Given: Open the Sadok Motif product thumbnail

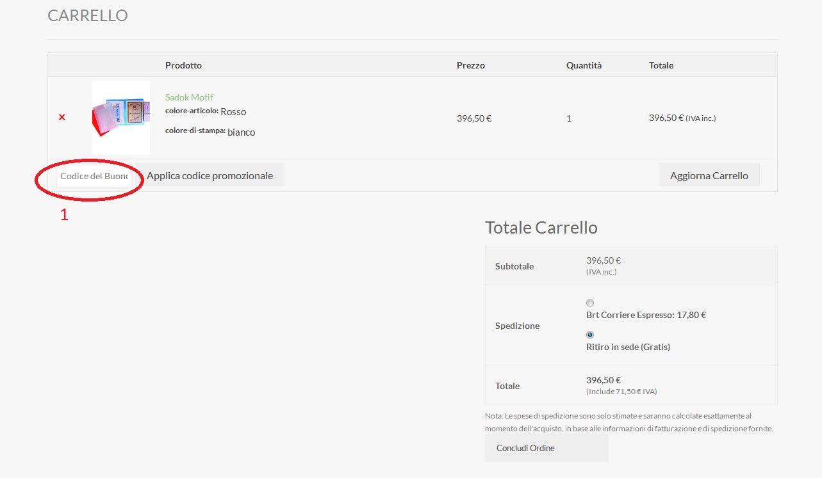Looking at the screenshot, I should coord(121,118).
